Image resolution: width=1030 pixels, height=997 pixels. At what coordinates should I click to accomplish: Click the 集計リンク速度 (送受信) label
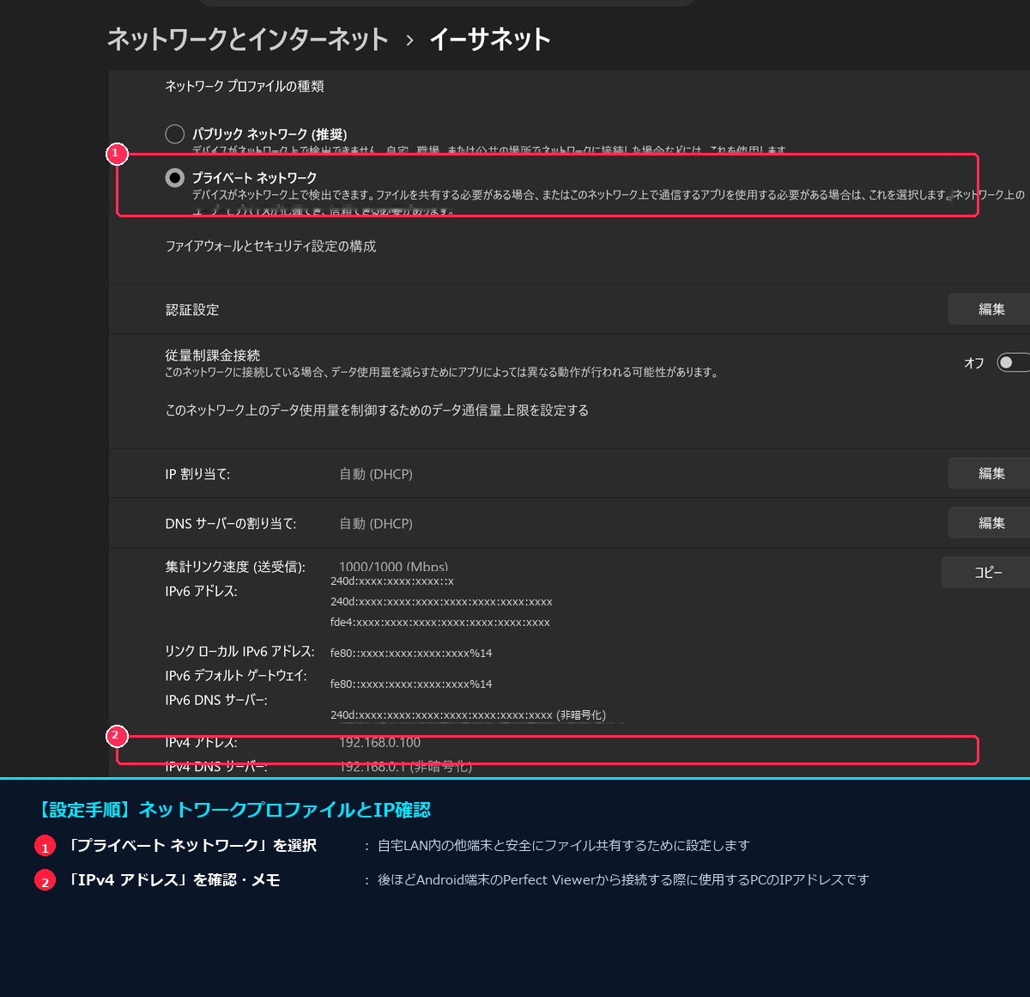pos(235,567)
